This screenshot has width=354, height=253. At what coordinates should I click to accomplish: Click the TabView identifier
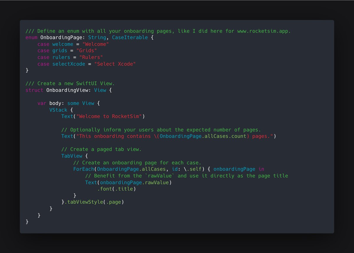pos(72,156)
